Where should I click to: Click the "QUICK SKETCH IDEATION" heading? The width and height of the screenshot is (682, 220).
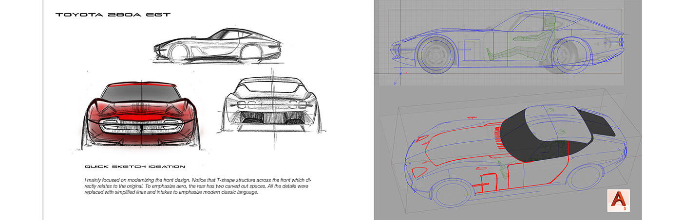click(134, 167)
